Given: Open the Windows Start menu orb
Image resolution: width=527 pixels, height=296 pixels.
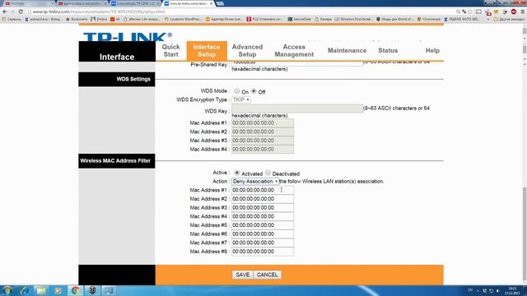Looking at the screenshot, I should 7,290.
